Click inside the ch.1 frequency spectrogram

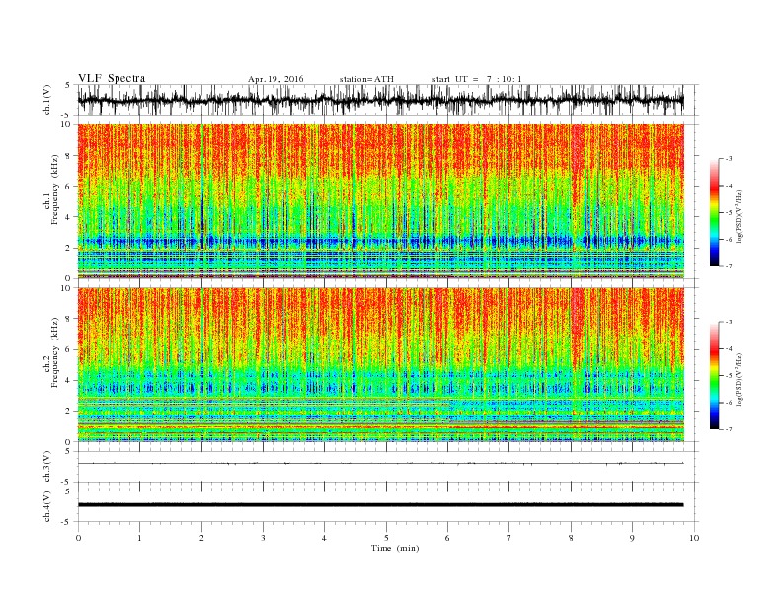pyautogui.click(x=380, y=201)
